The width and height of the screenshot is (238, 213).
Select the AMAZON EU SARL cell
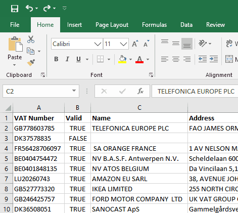[x=139, y=179]
